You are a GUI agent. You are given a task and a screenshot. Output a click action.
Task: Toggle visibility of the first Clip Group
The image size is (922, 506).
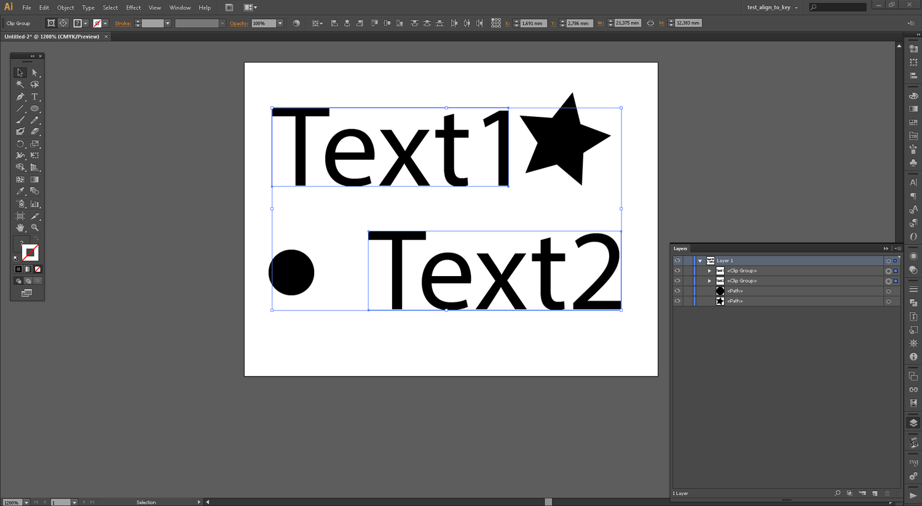tap(677, 271)
